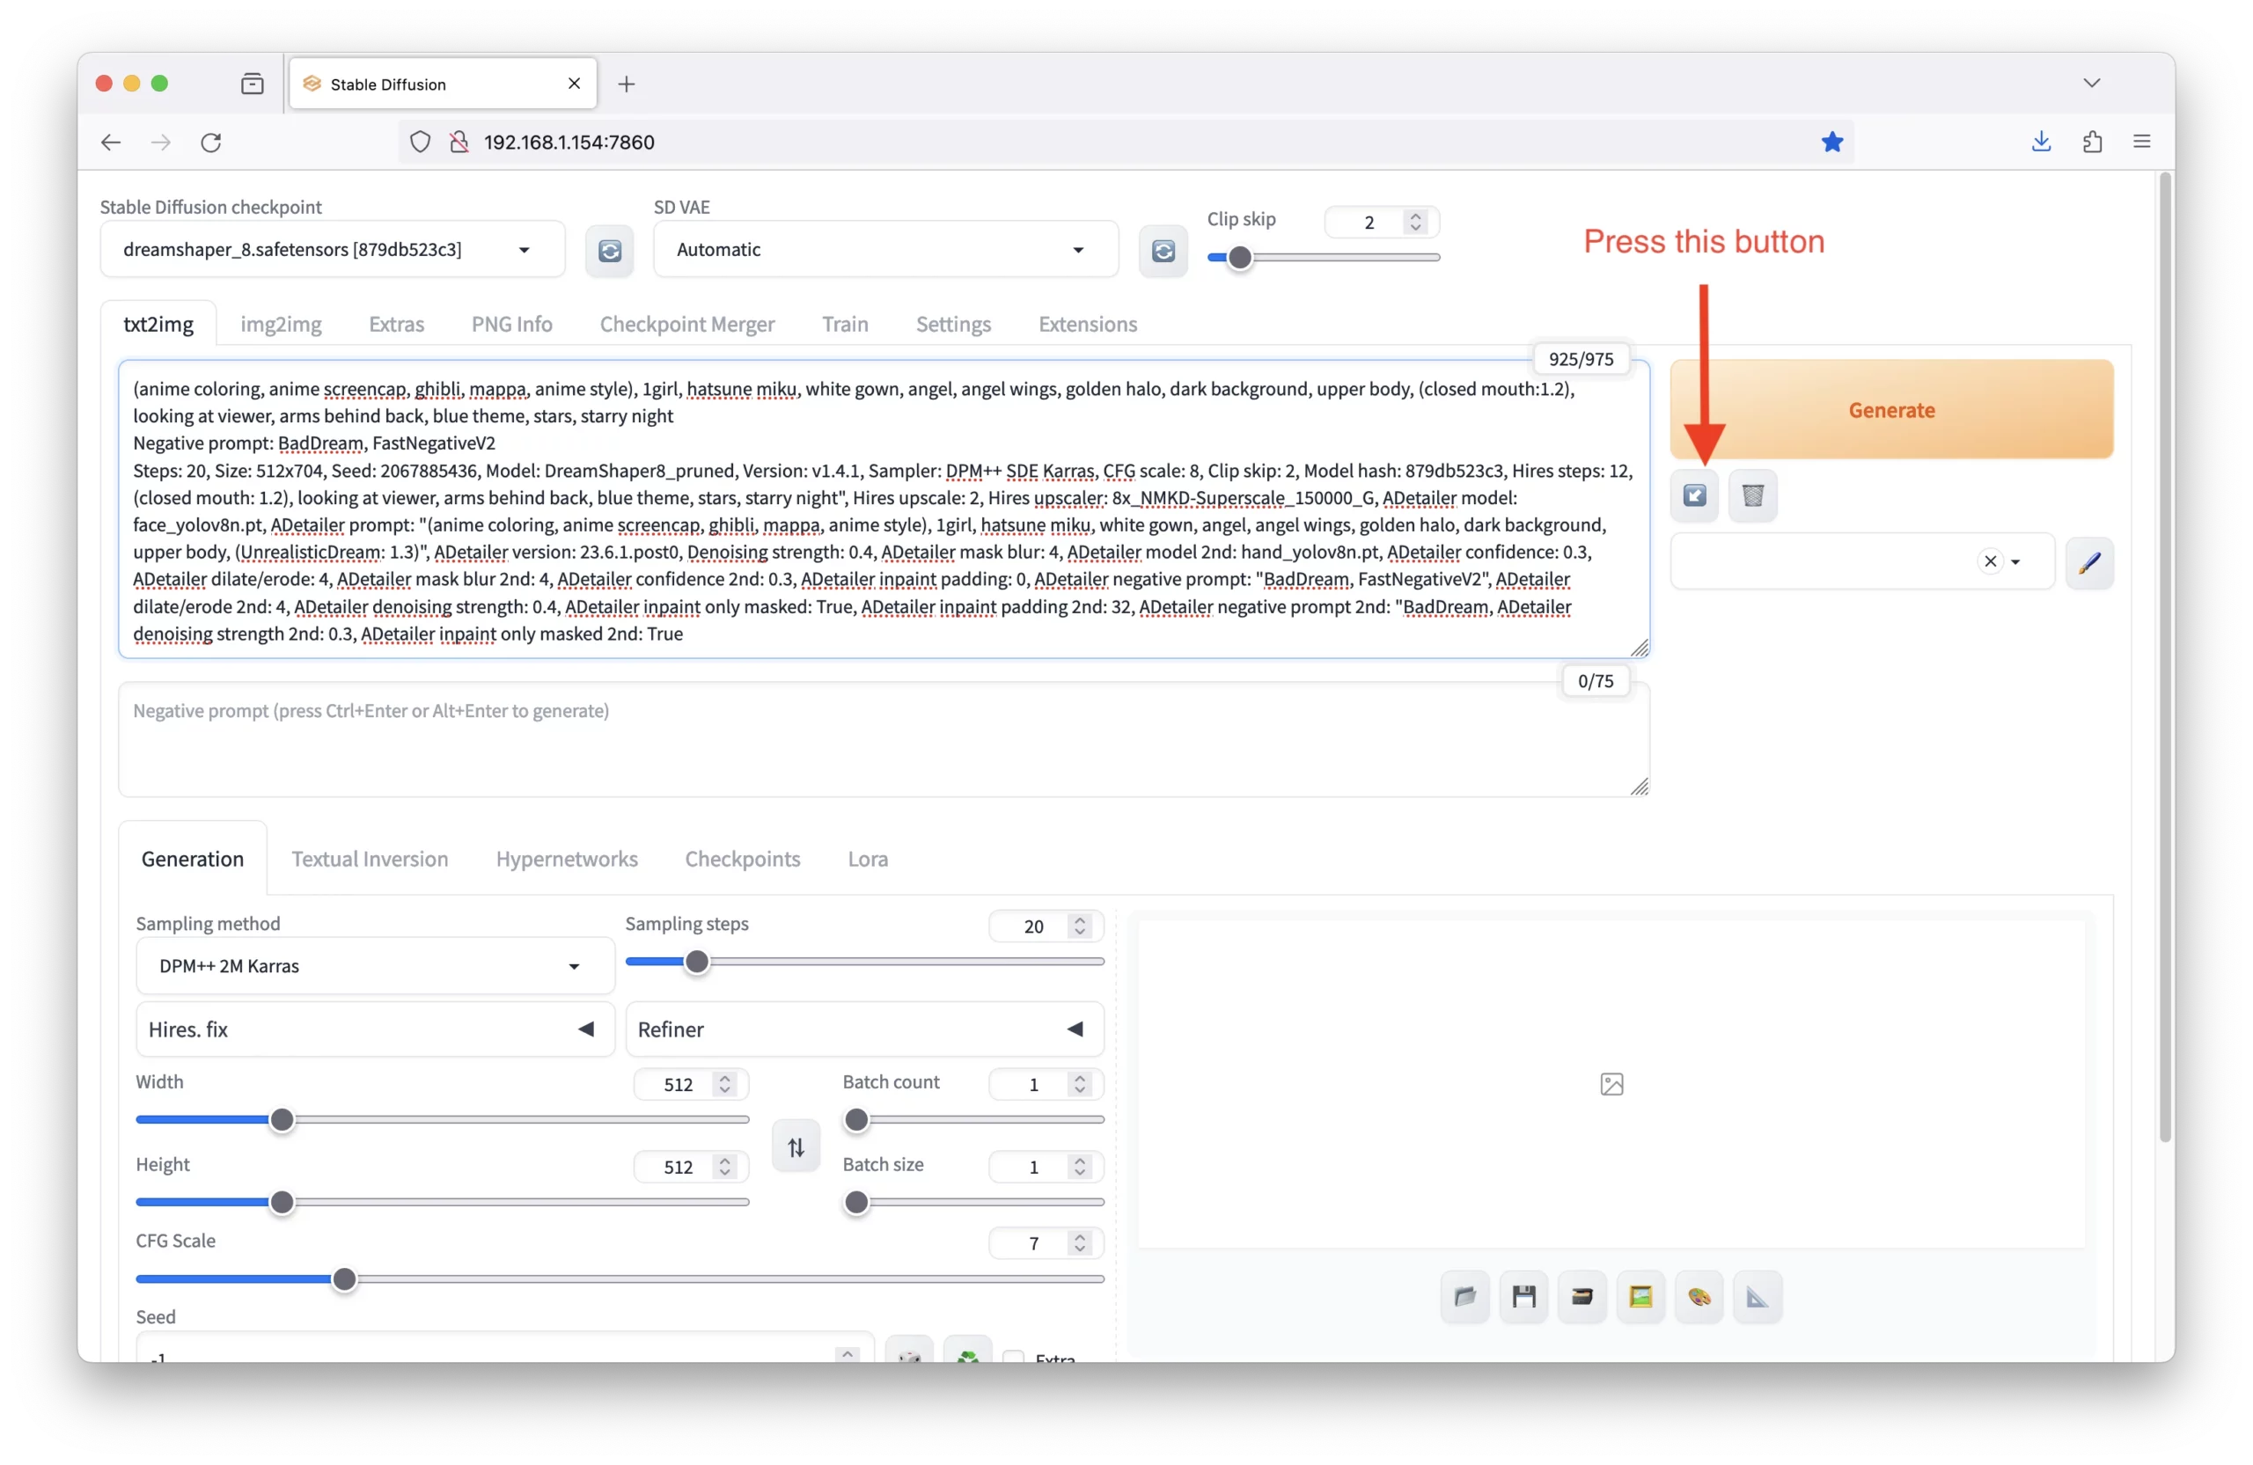Adjust the Sampling steps stepper arrows
The width and height of the screenshot is (2253, 1465).
1079,927
